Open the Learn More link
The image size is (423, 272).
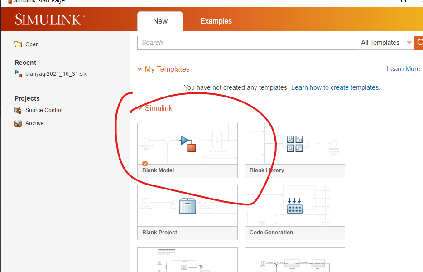404,69
